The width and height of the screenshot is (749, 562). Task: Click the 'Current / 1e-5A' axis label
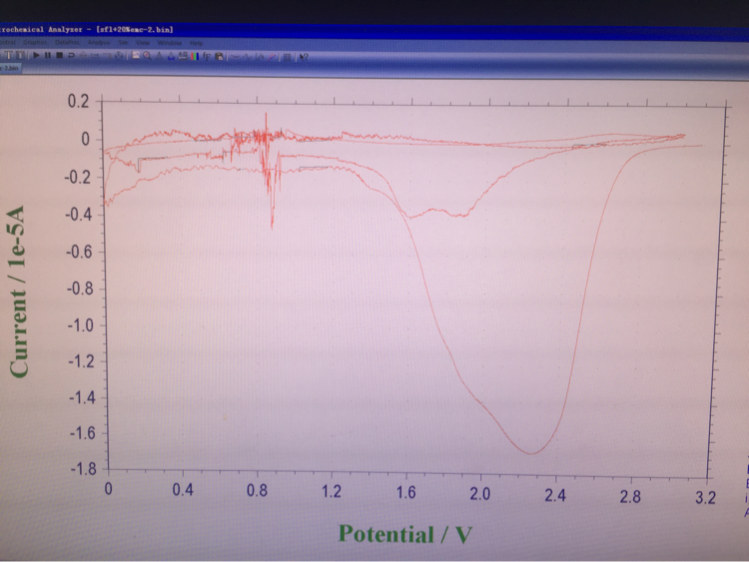(18, 291)
